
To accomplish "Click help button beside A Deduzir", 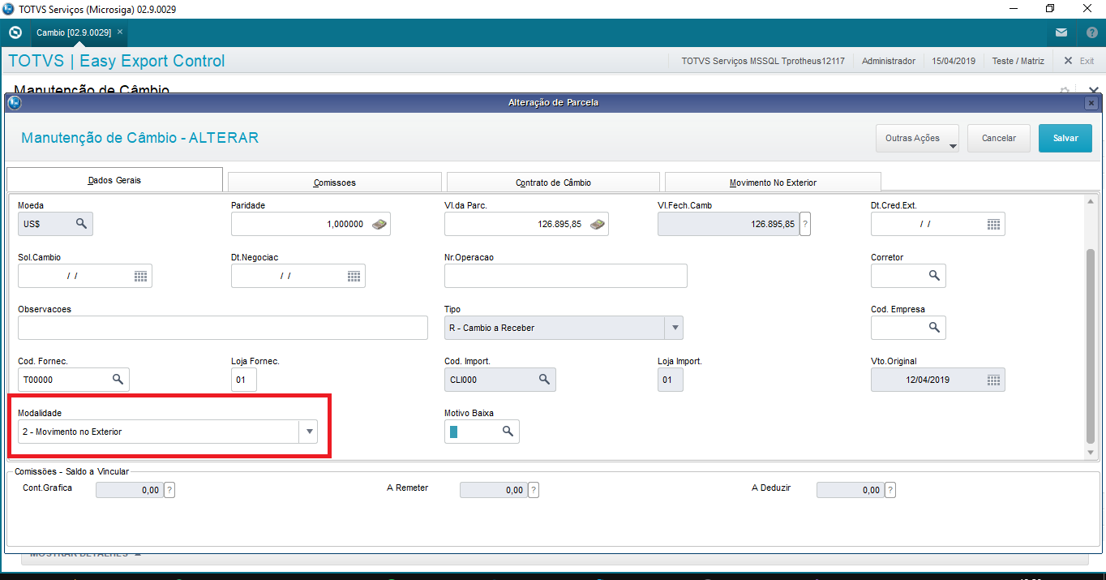I will coord(890,490).
